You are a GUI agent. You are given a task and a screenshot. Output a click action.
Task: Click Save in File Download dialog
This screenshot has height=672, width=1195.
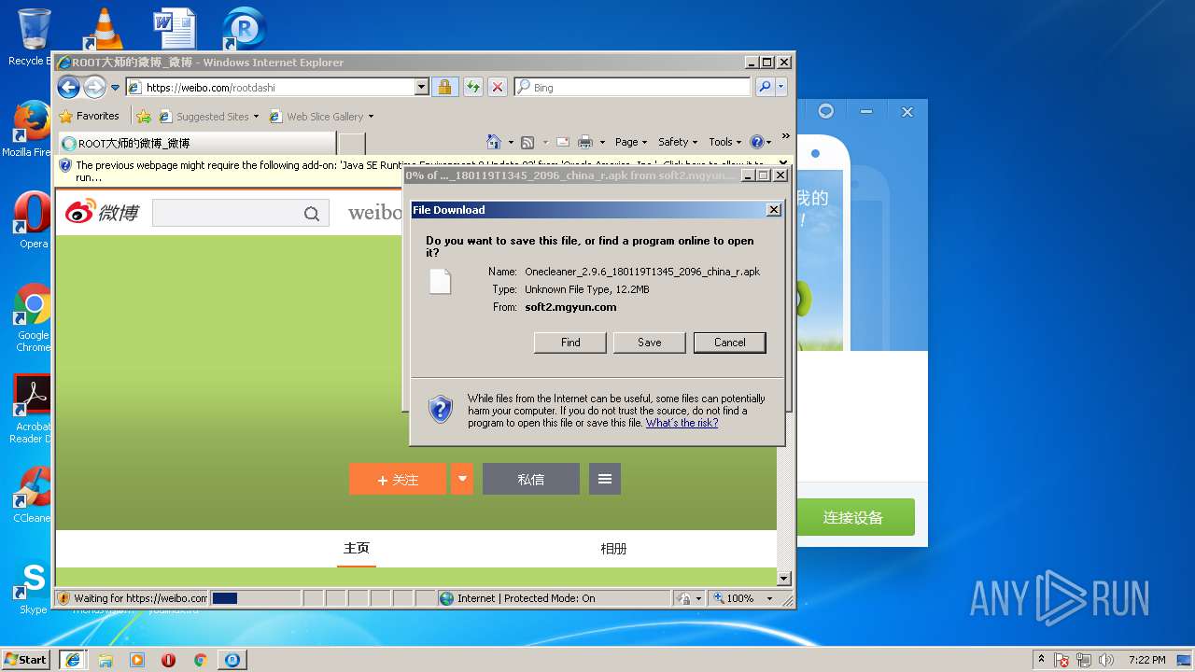pos(650,343)
